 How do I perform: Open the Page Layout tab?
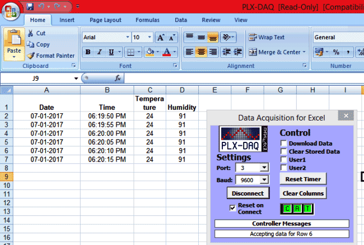[x=105, y=20]
